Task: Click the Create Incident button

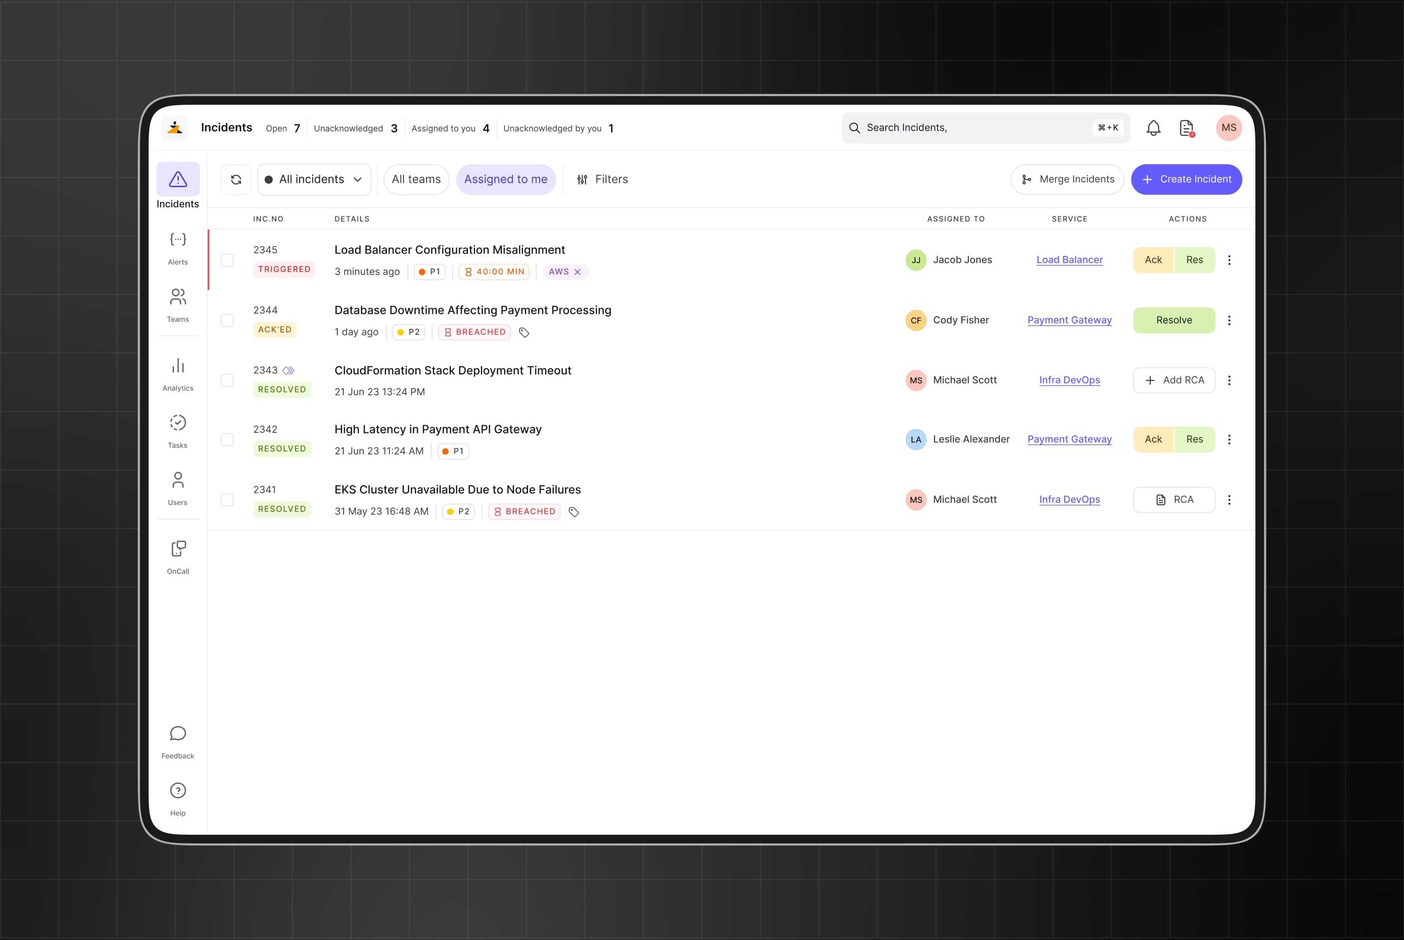Action: coord(1186,179)
